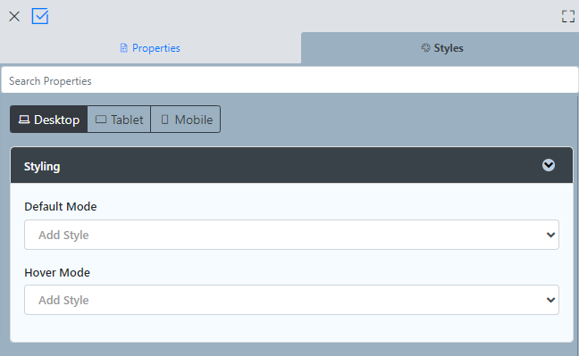Click the Default Mode dropdown arrow

coord(550,235)
